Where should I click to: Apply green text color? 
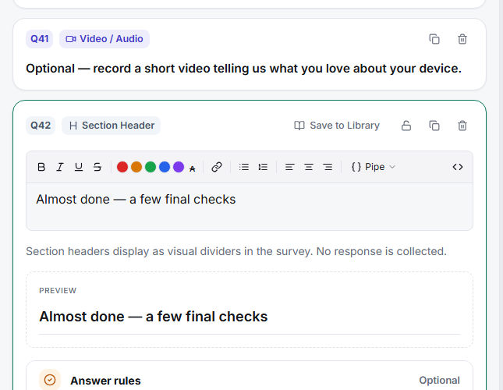pos(151,167)
